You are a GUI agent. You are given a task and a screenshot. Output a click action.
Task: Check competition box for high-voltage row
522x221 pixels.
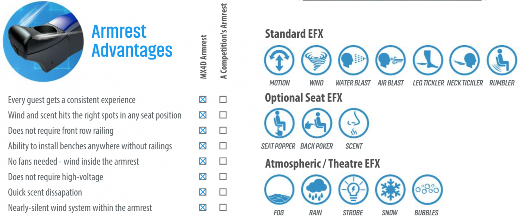coord(223,177)
